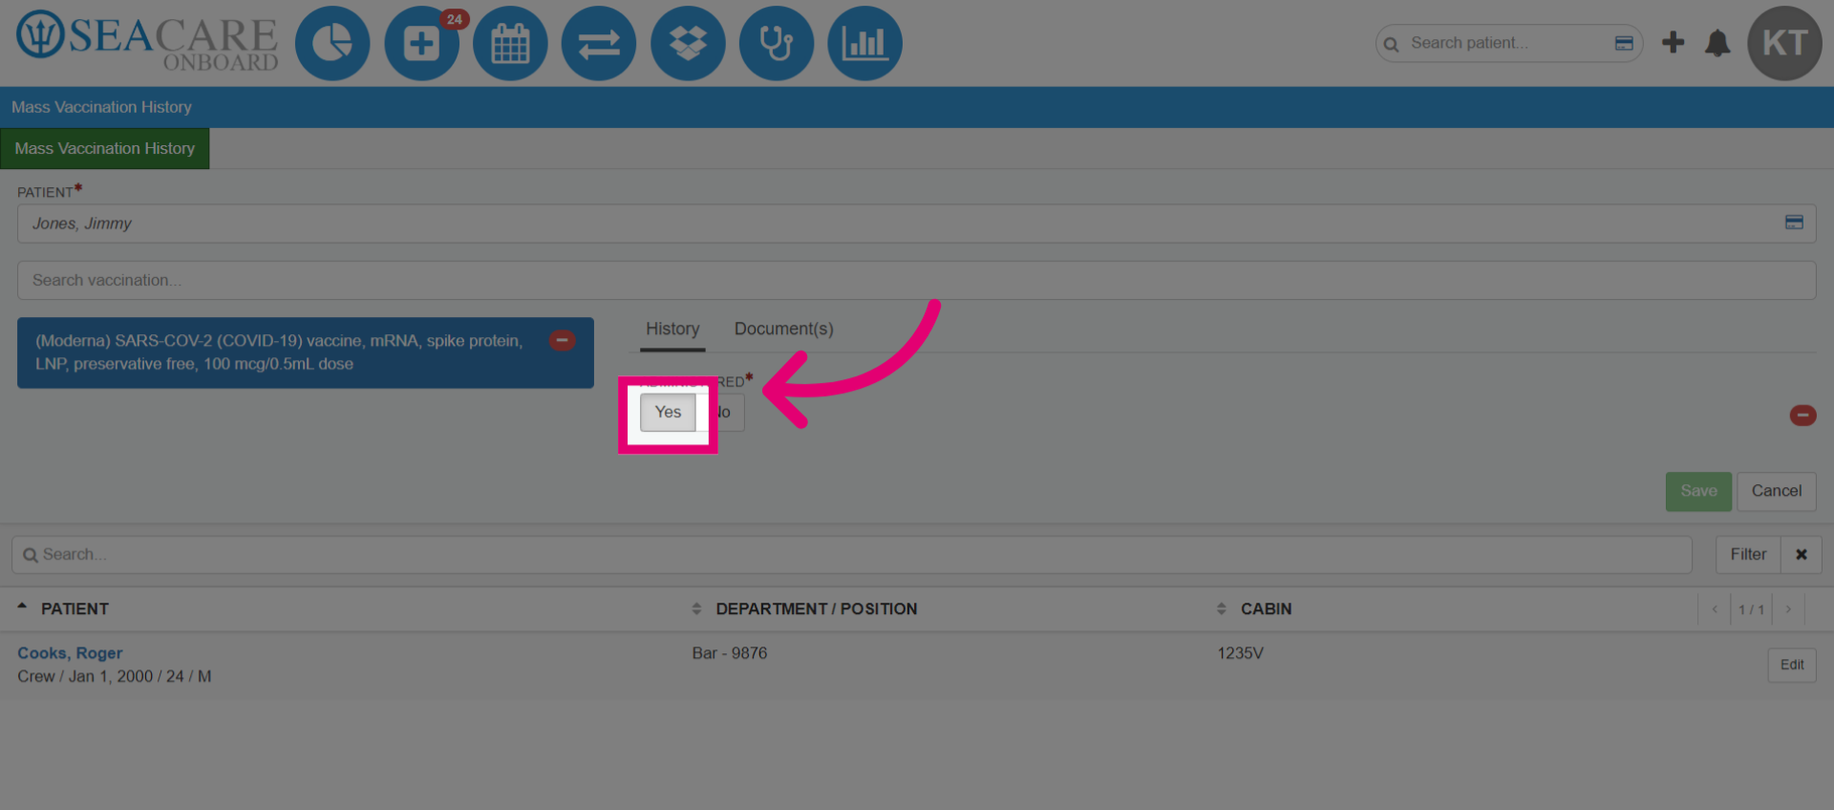Click the 1235V cabin cell

1240,653
